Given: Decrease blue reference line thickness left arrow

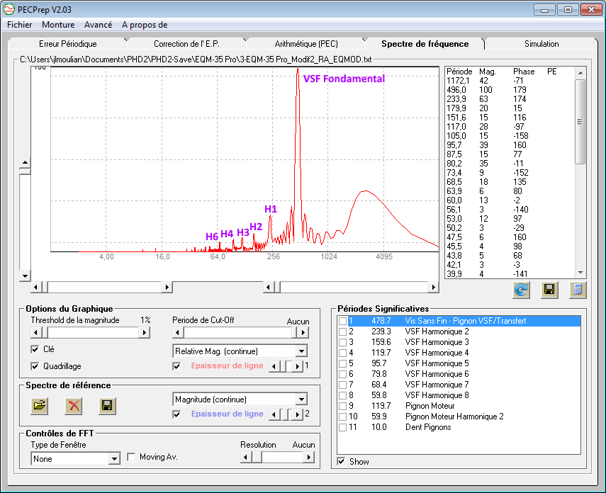Looking at the screenshot, I should tap(274, 414).
